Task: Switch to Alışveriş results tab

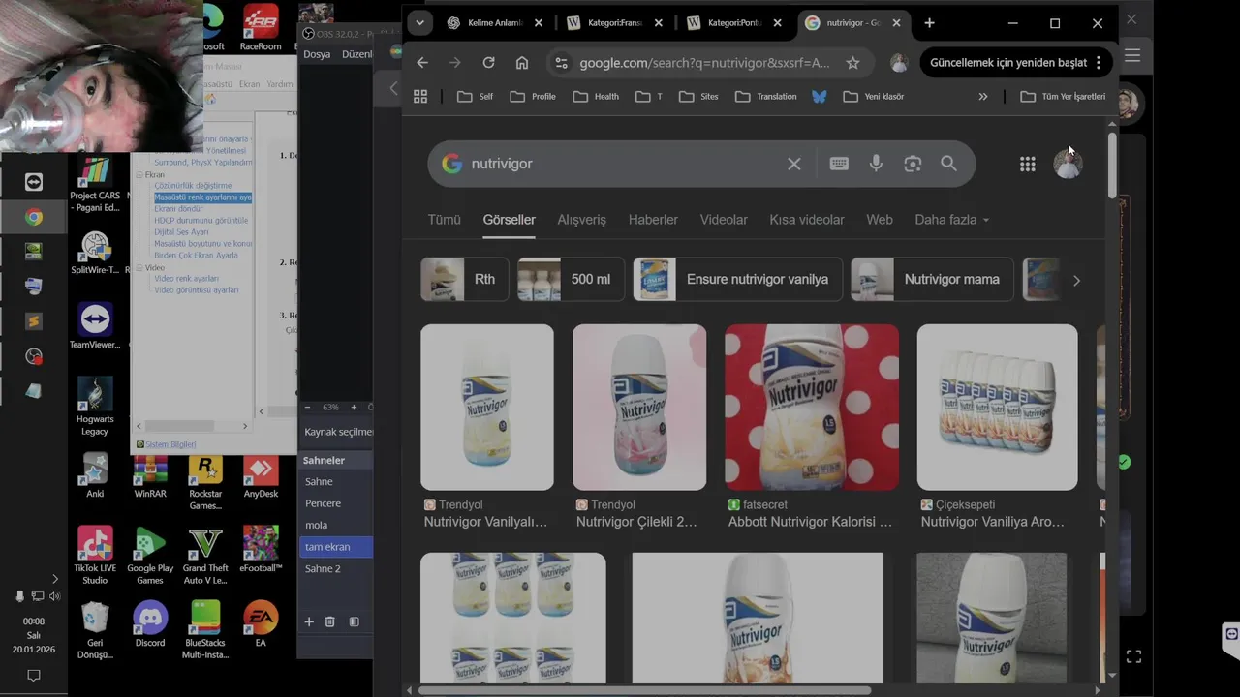Action: pyautogui.click(x=582, y=220)
